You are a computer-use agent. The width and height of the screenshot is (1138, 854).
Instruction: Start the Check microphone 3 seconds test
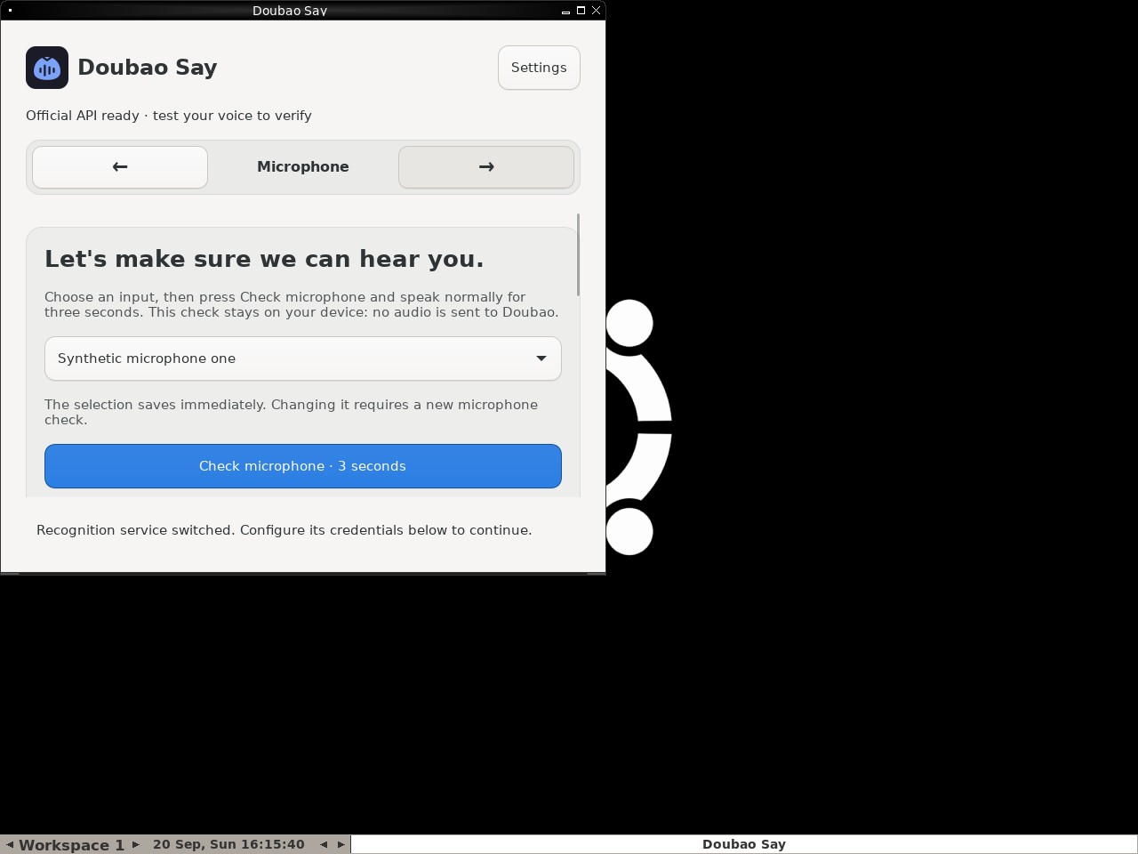(x=303, y=466)
